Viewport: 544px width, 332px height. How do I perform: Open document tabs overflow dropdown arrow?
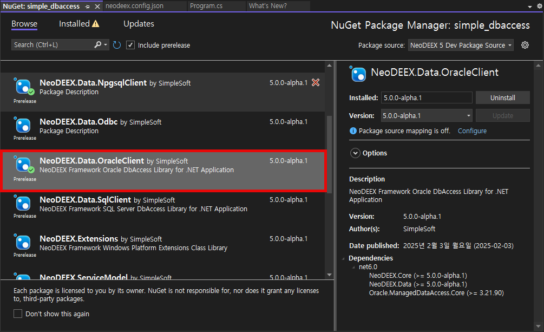530,6
